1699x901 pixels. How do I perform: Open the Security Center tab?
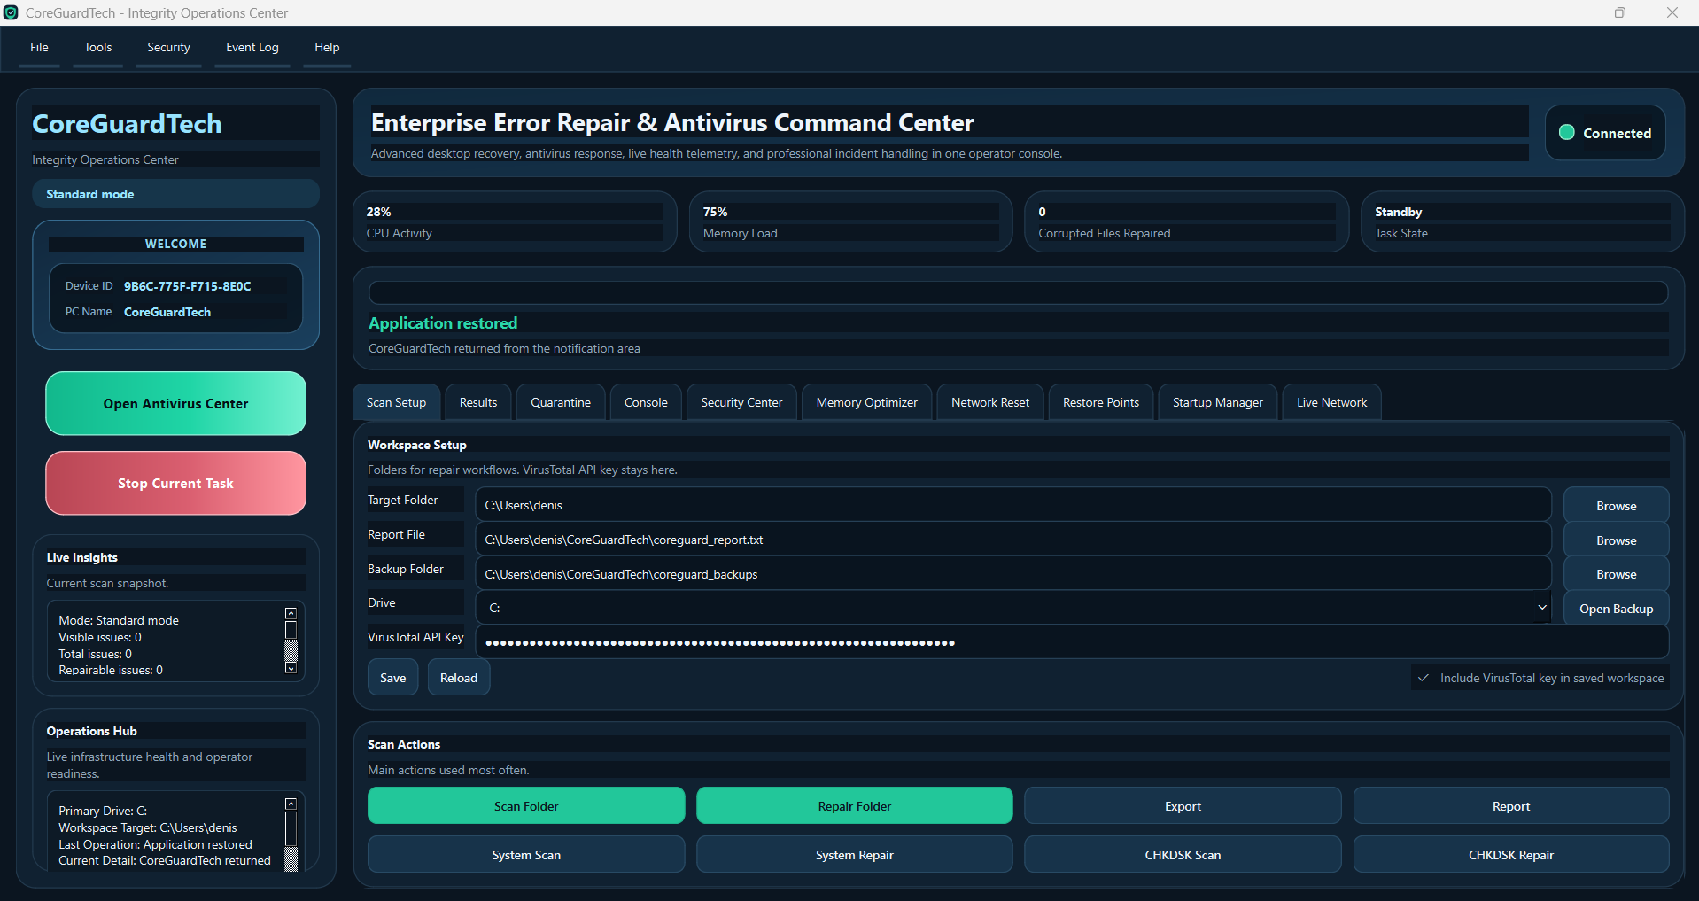coord(741,401)
